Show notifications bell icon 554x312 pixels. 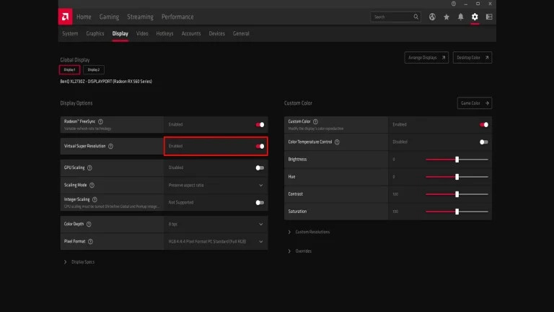[461, 17]
